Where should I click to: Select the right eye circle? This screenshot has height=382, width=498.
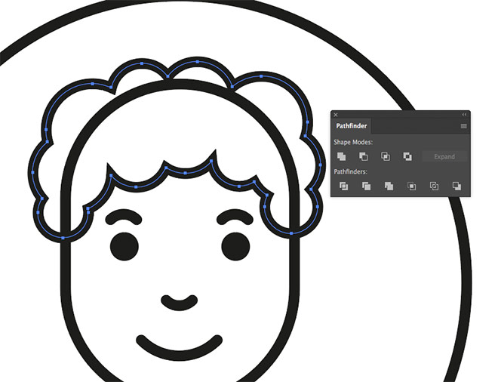pyautogui.click(x=235, y=246)
